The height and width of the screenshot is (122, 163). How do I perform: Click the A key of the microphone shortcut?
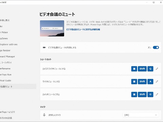point(150,81)
